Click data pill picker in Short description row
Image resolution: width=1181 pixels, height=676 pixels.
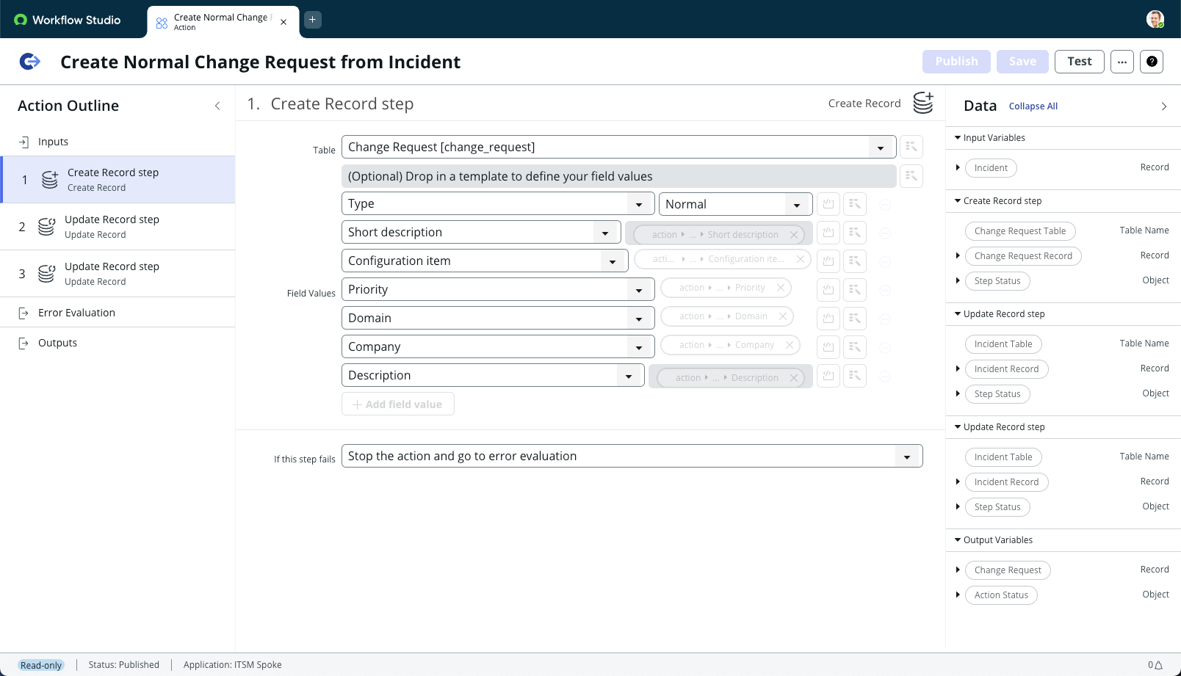pos(855,233)
